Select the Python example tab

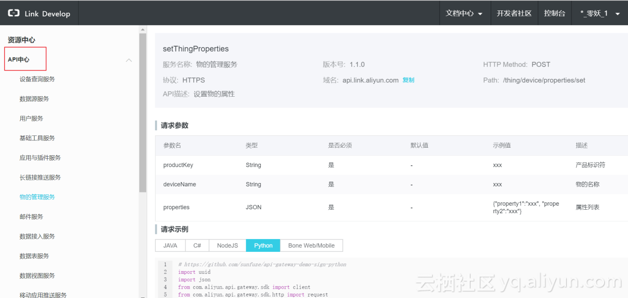[263, 245]
